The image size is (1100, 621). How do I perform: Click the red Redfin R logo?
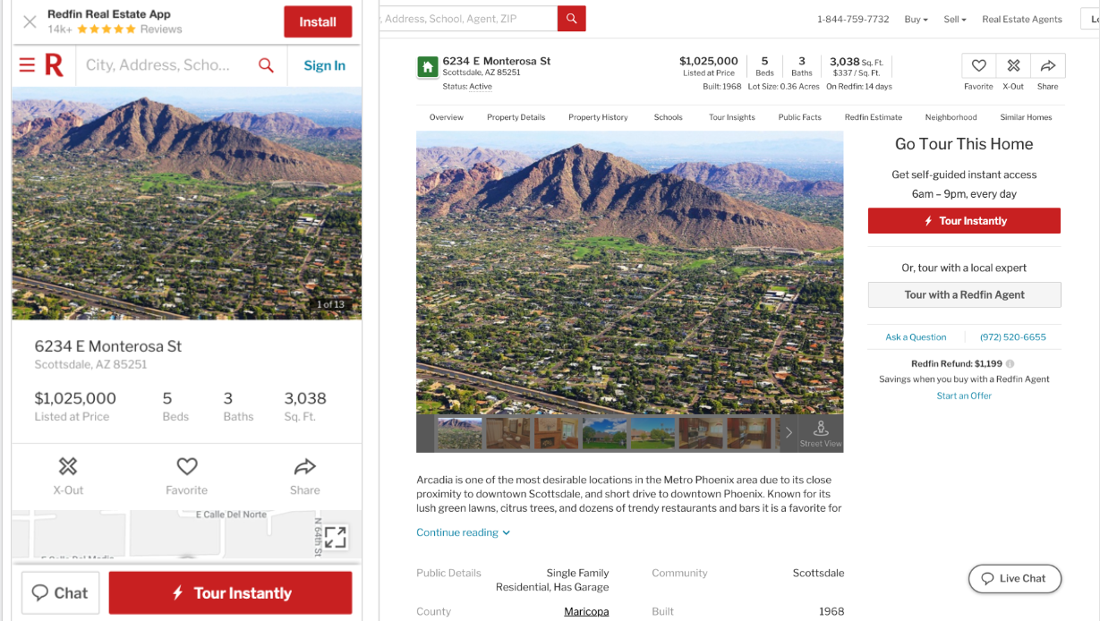click(54, 65)
